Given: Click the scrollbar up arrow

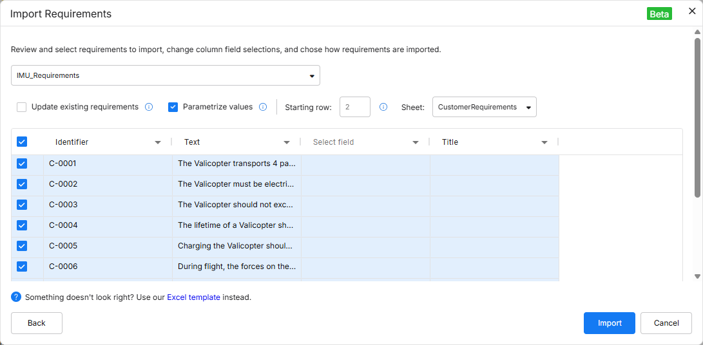Looking at the screenshot, I should click(x=697, y=32).
